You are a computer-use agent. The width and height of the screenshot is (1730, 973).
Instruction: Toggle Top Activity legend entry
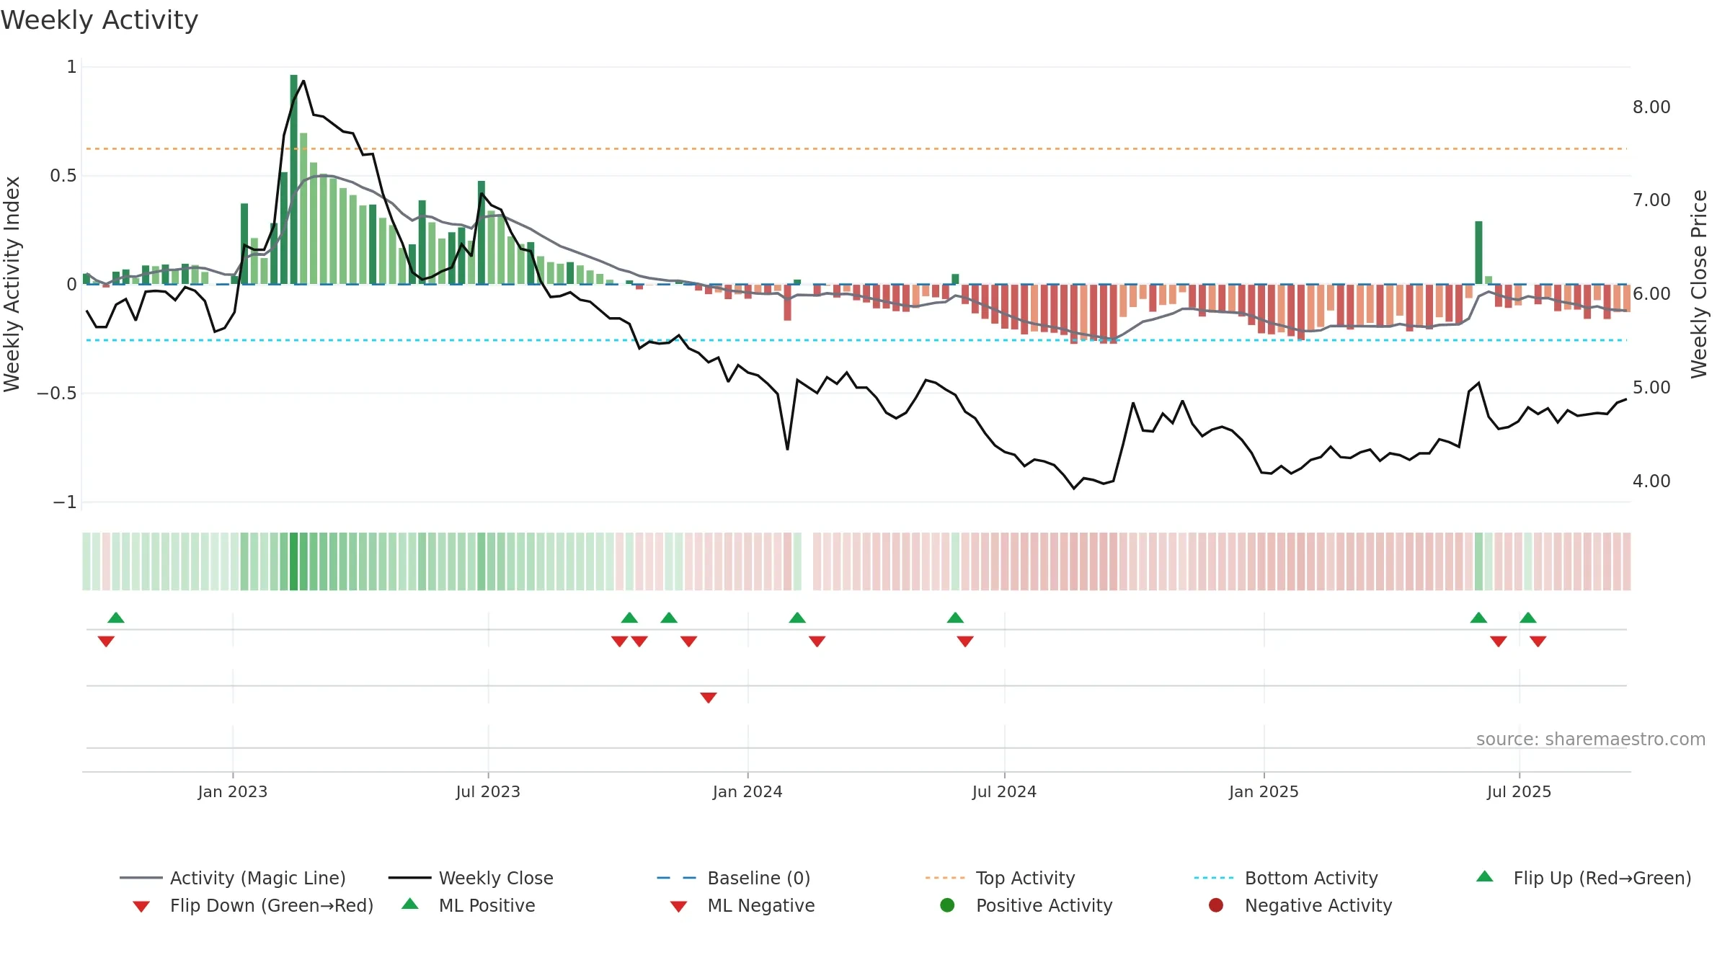(x=1000, y=878)
